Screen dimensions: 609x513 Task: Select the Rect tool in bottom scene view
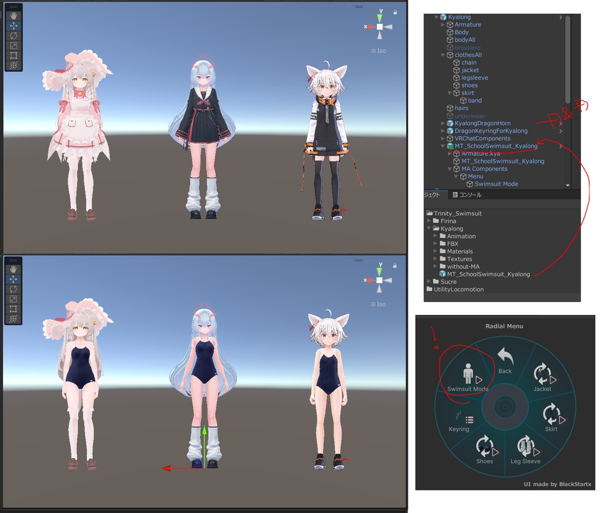coord(13,309)
